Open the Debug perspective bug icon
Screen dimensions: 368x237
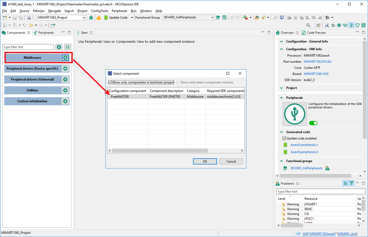pyautogui.click(x=333, y=25)
